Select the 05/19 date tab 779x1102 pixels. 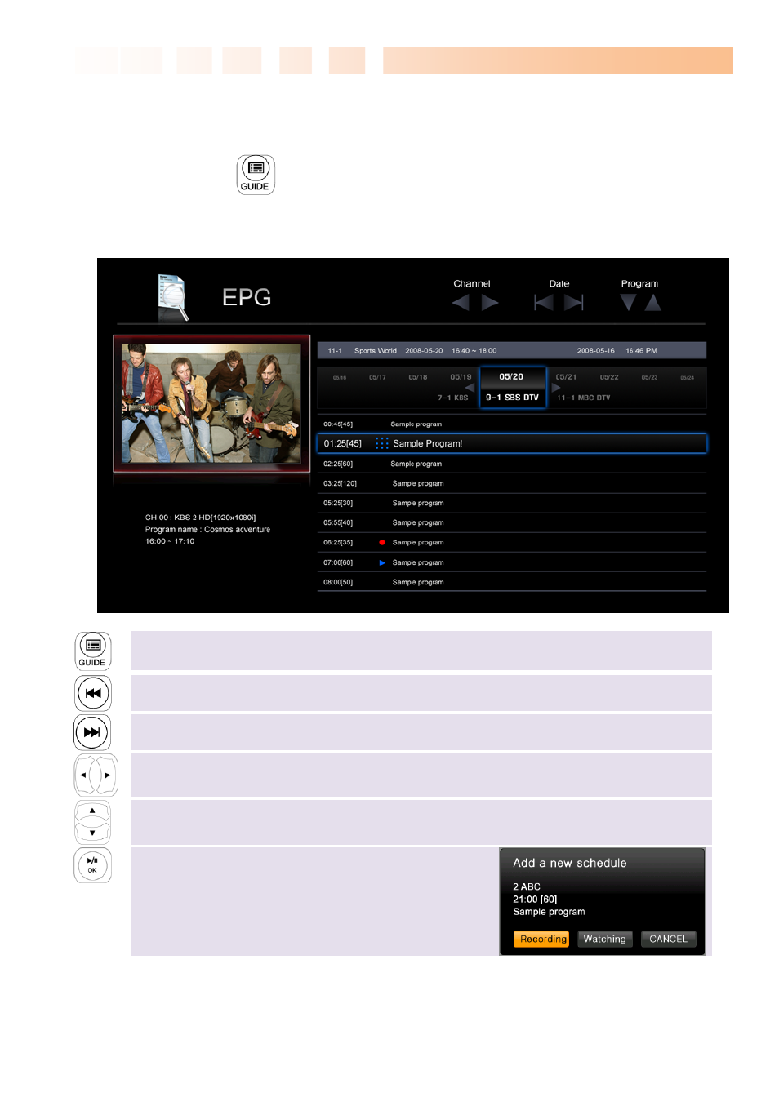point(461,377)
